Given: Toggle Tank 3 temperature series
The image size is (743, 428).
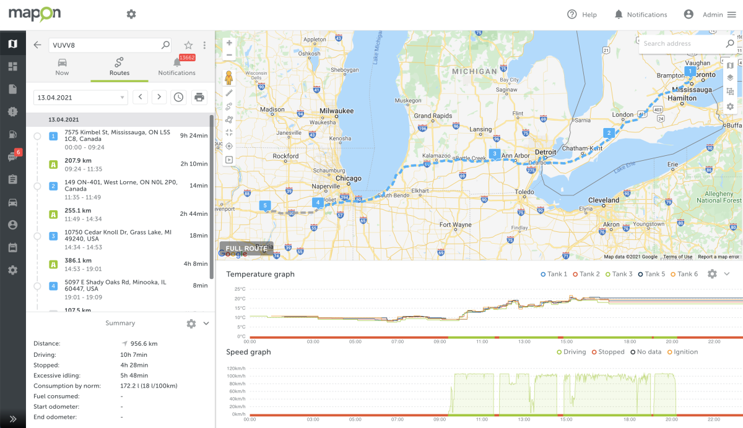Looking at the screenshot, I should click(x=620, y=274).
